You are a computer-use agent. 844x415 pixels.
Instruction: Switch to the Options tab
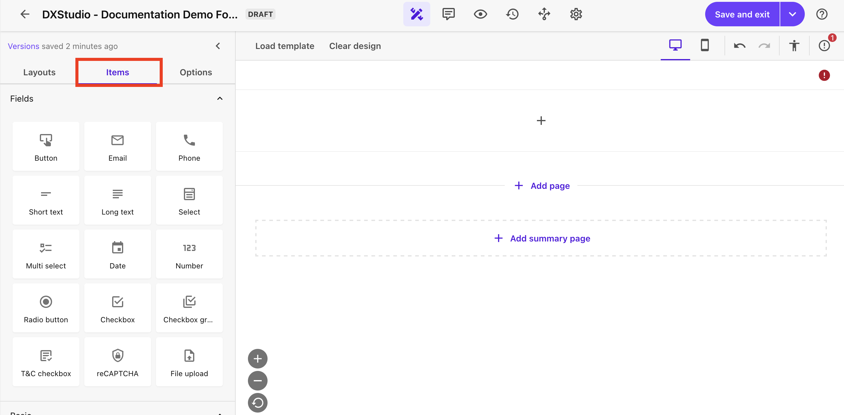coord(196,72)
